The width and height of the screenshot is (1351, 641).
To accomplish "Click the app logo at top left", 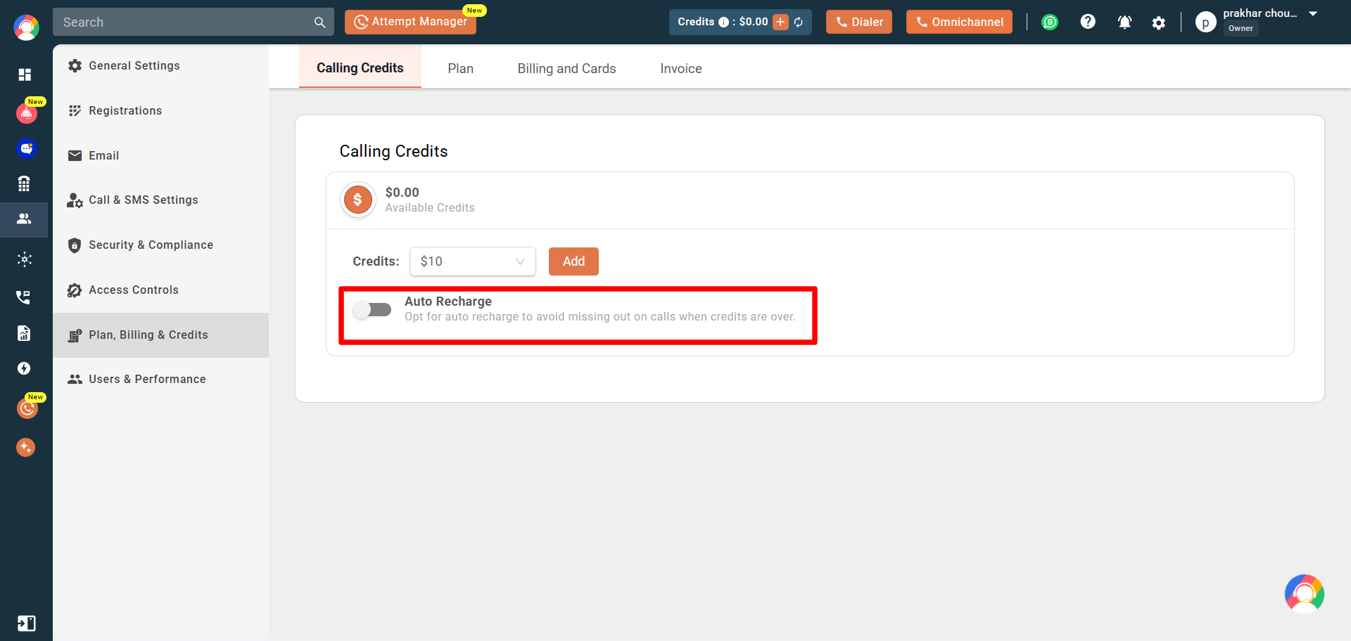I will click(x=26, y=27).
